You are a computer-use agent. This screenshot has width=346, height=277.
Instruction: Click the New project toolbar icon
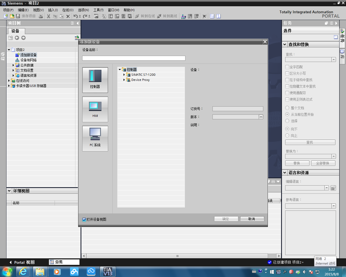[6, 16]
